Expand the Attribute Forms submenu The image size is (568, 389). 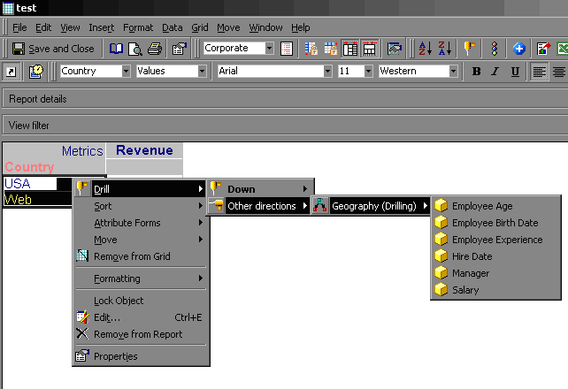coord(141,223)
